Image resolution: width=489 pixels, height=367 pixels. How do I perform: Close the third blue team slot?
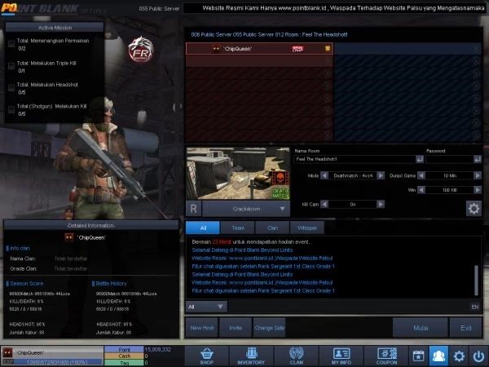pyautogui.click(x=476, y=73)
